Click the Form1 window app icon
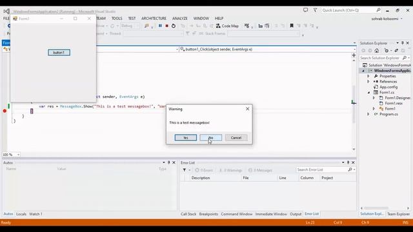Image resolution: width=413 pixels, height=232 pixels. pyautogui.click(x=15, y=19)
